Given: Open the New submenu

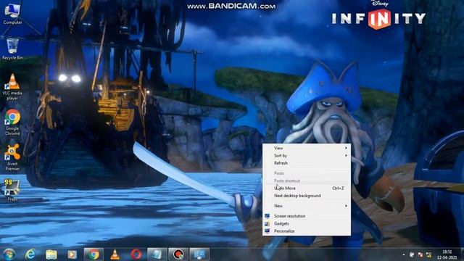Looking at the screenshot, I should coord(307,206).
